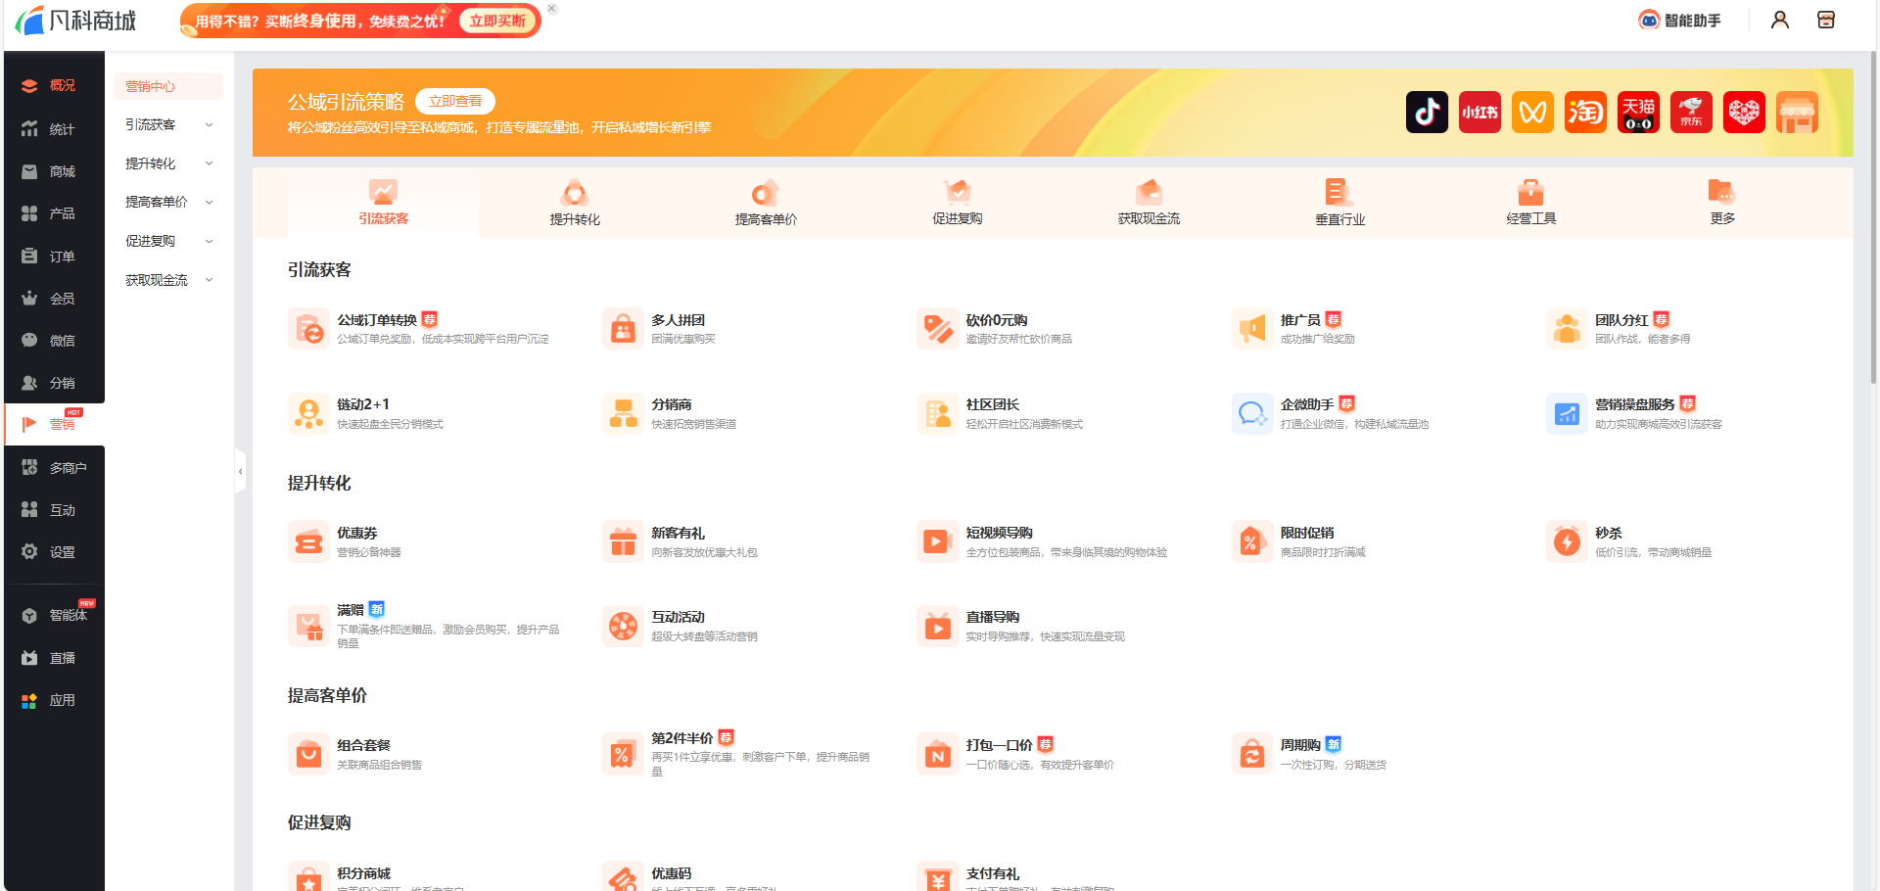Open 短视频导购 video shopping icon
The height and width of the screenshot is (891, 1880).
[937, 541]
